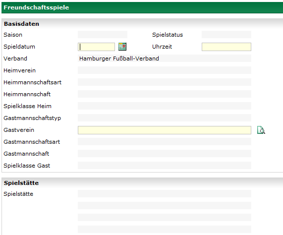
Task: Click the Heimverein display field
Action: [x=165, y=70]
